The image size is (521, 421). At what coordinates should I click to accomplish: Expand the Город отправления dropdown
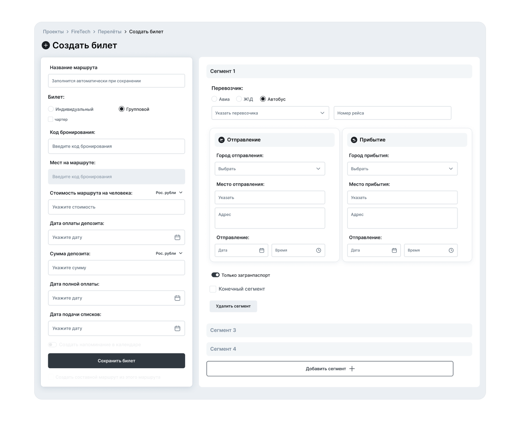[270, 169]
